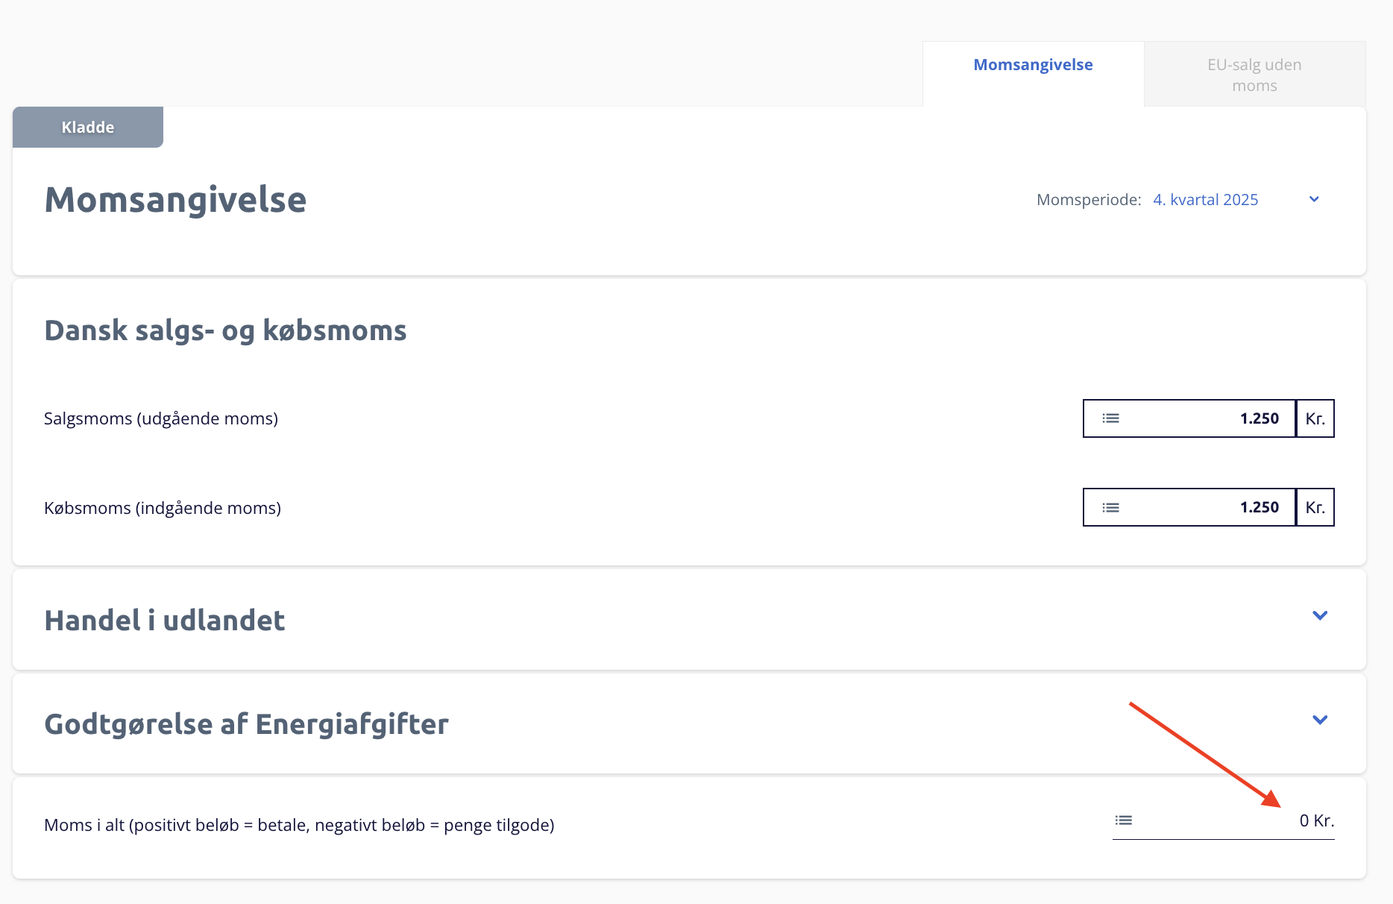Click the Kladde status badge
Screen dimensions: 1393x904
coord(88,128)
